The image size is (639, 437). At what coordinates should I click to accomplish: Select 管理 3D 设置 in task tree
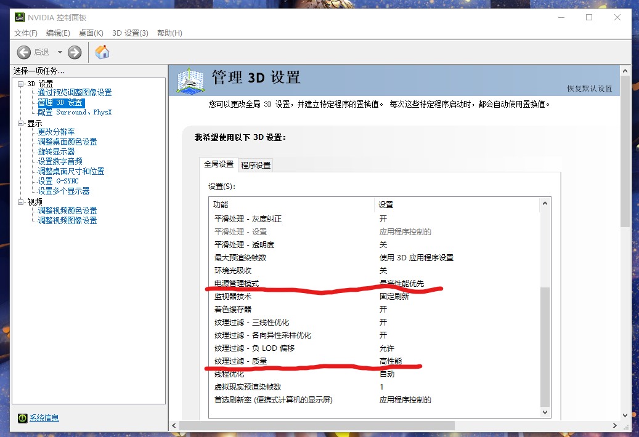[x=61, y=103]
